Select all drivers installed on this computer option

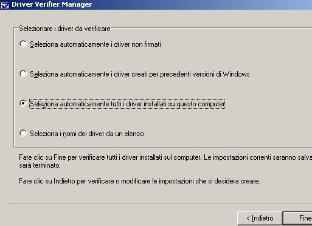[23, 103]
